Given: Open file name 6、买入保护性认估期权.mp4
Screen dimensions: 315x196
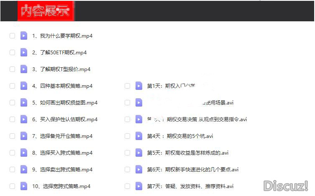Looking at the screenshot, I should (x=65, y=120).
